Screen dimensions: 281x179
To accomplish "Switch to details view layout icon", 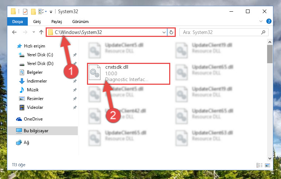I will coord(259,165).
